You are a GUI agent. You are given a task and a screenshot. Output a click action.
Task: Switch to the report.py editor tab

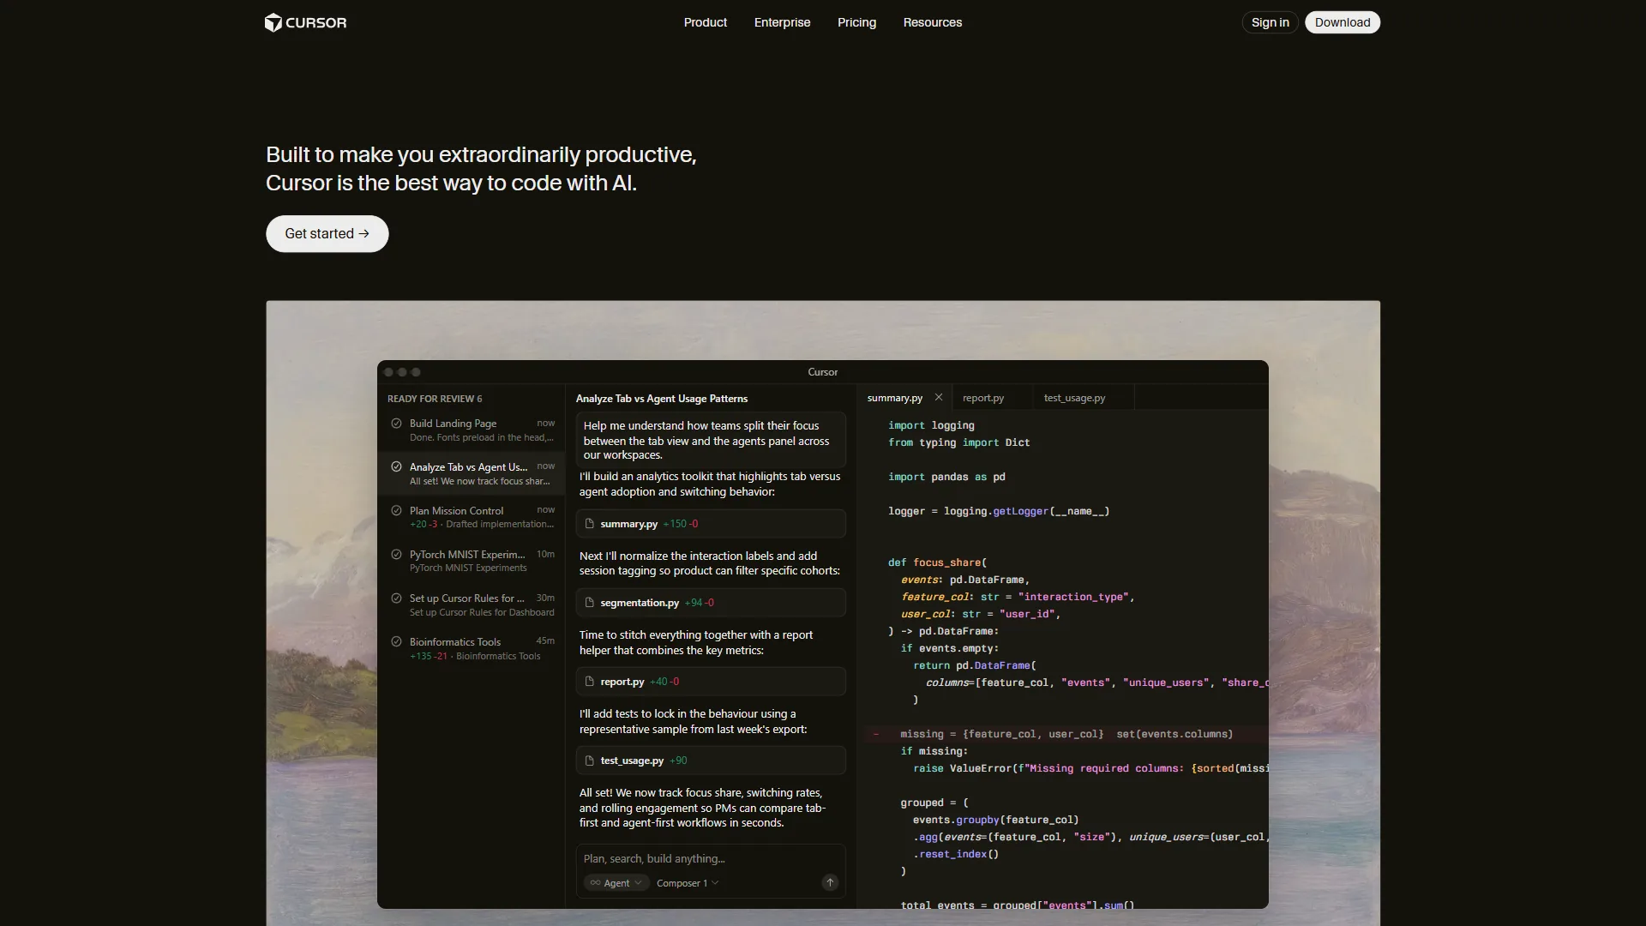pos(982,398)
